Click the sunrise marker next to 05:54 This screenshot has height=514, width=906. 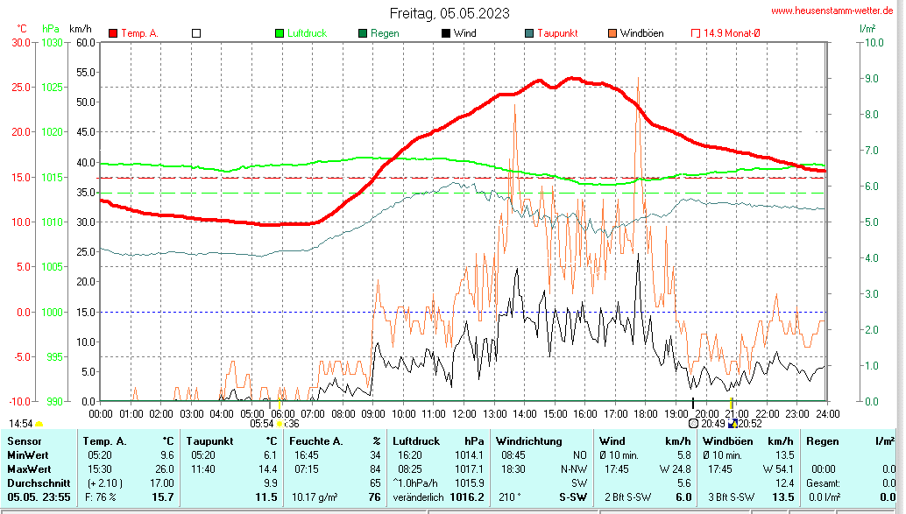[280, 423]
